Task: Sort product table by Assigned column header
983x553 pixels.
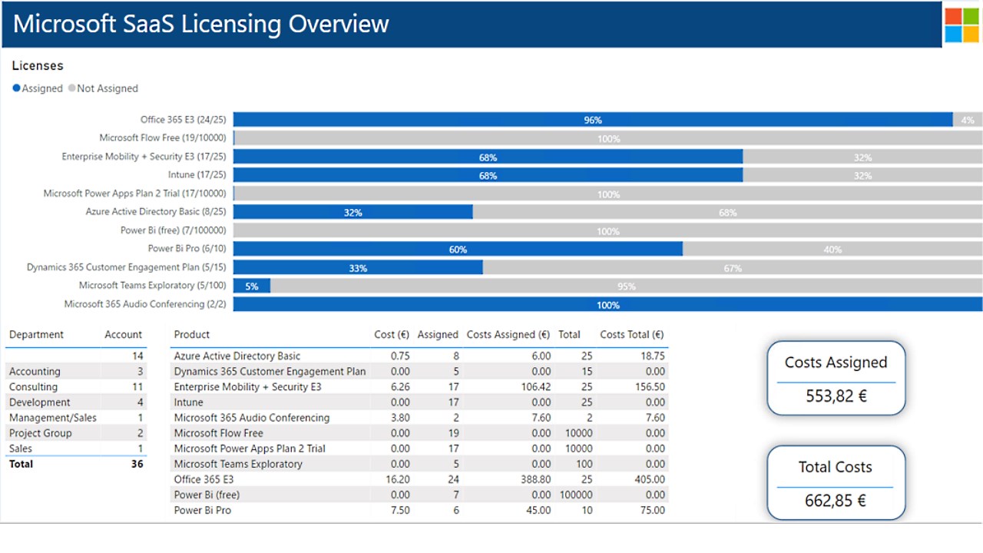Action: tap(438, 335)
